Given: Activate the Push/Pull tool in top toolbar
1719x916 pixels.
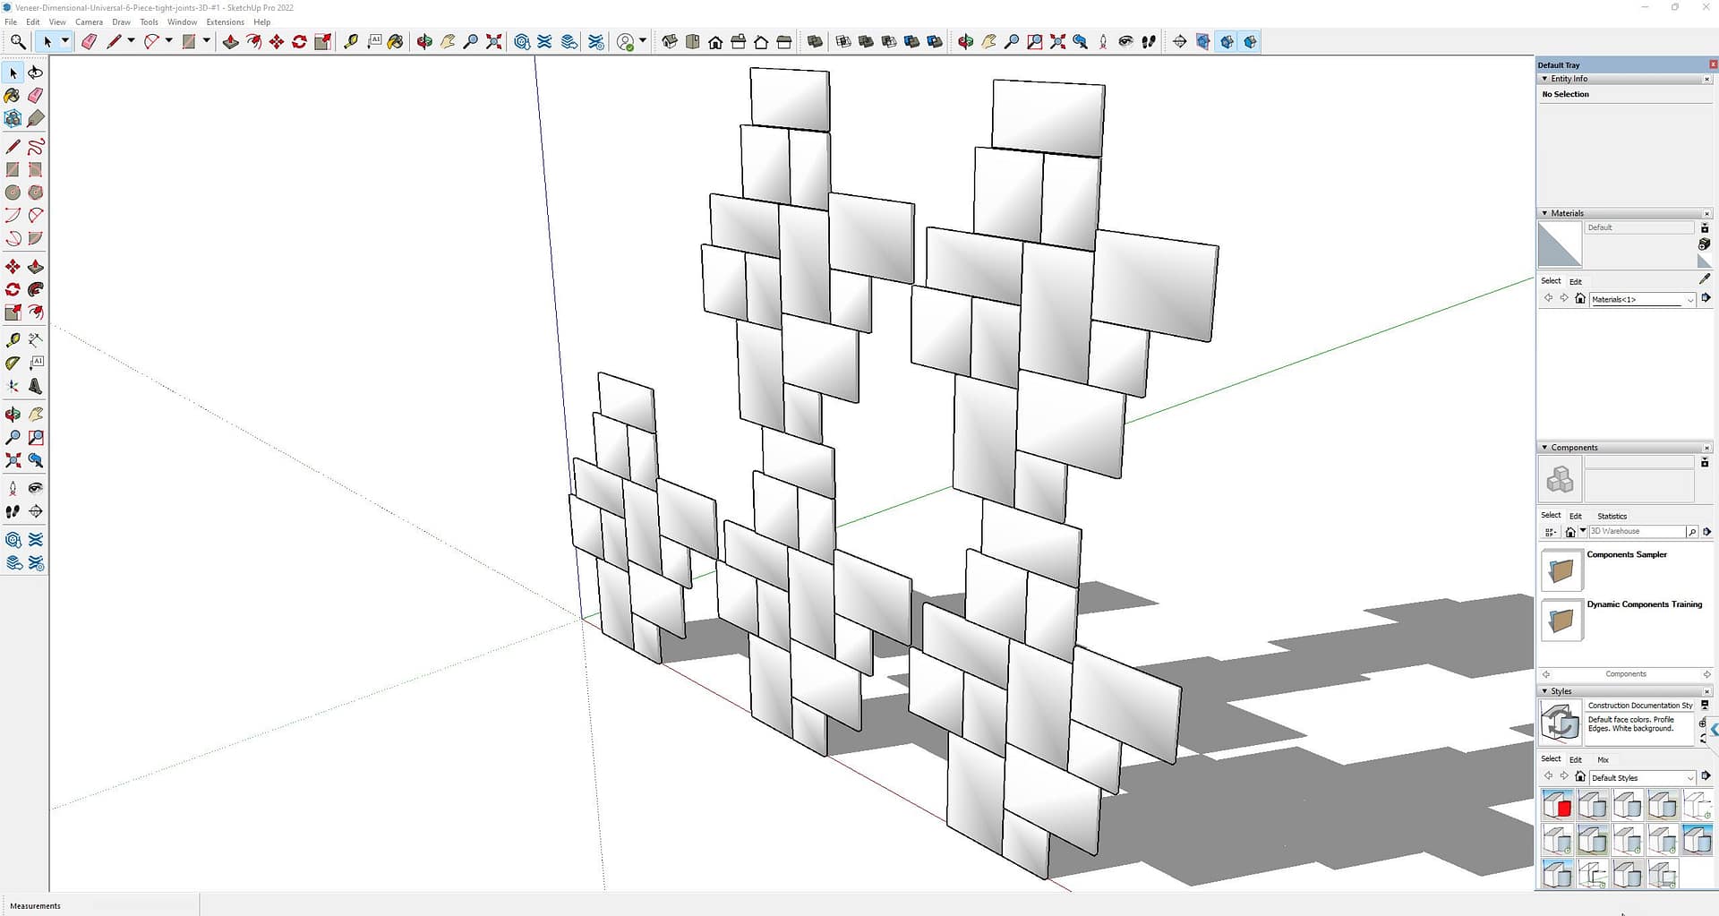Looking at the screenshot, I should click(x=230, y=42).
